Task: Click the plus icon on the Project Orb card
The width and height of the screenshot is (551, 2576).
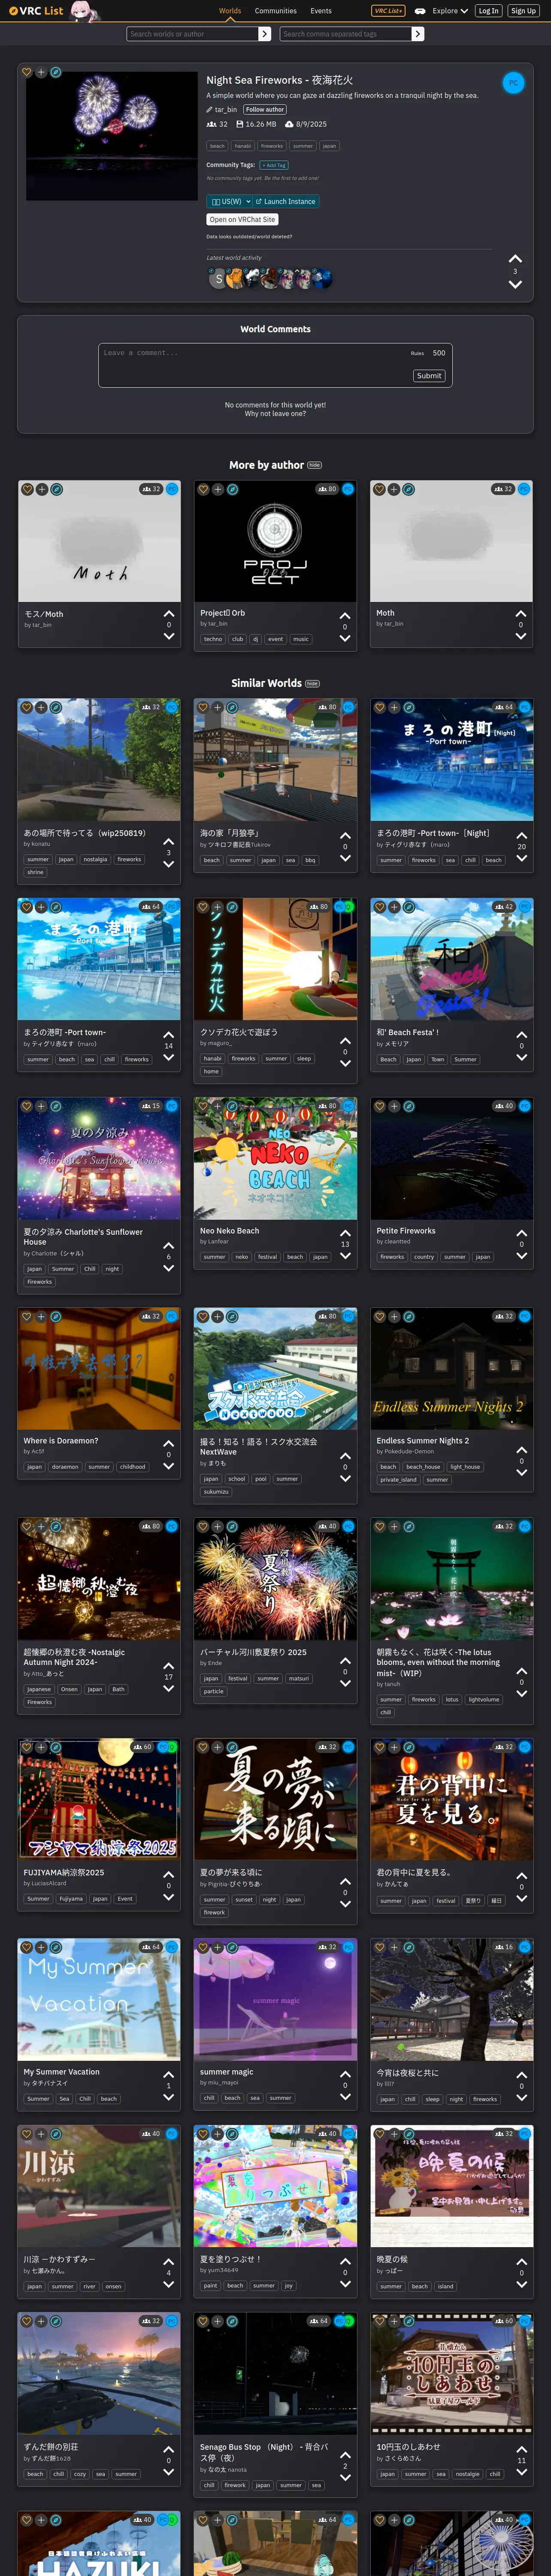Action: 217,489
